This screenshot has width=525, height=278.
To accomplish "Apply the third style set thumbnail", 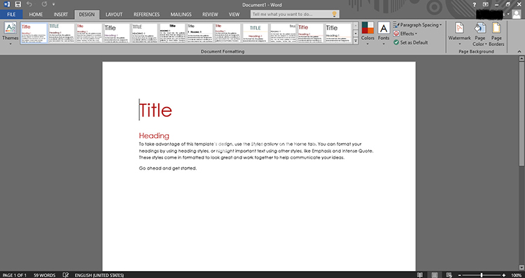I will click(x=90, y=33).
